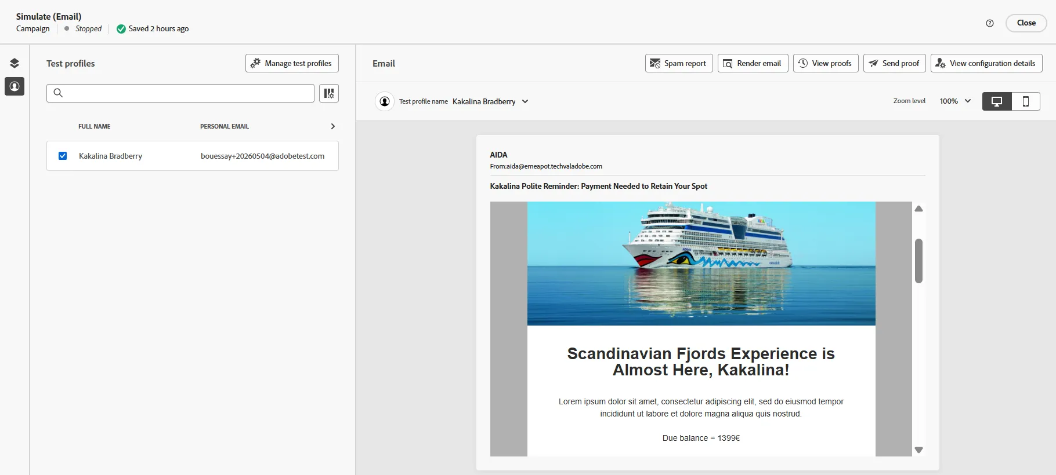Switch to desktop preview mode
1056x475 pixels.
[997, 101]
